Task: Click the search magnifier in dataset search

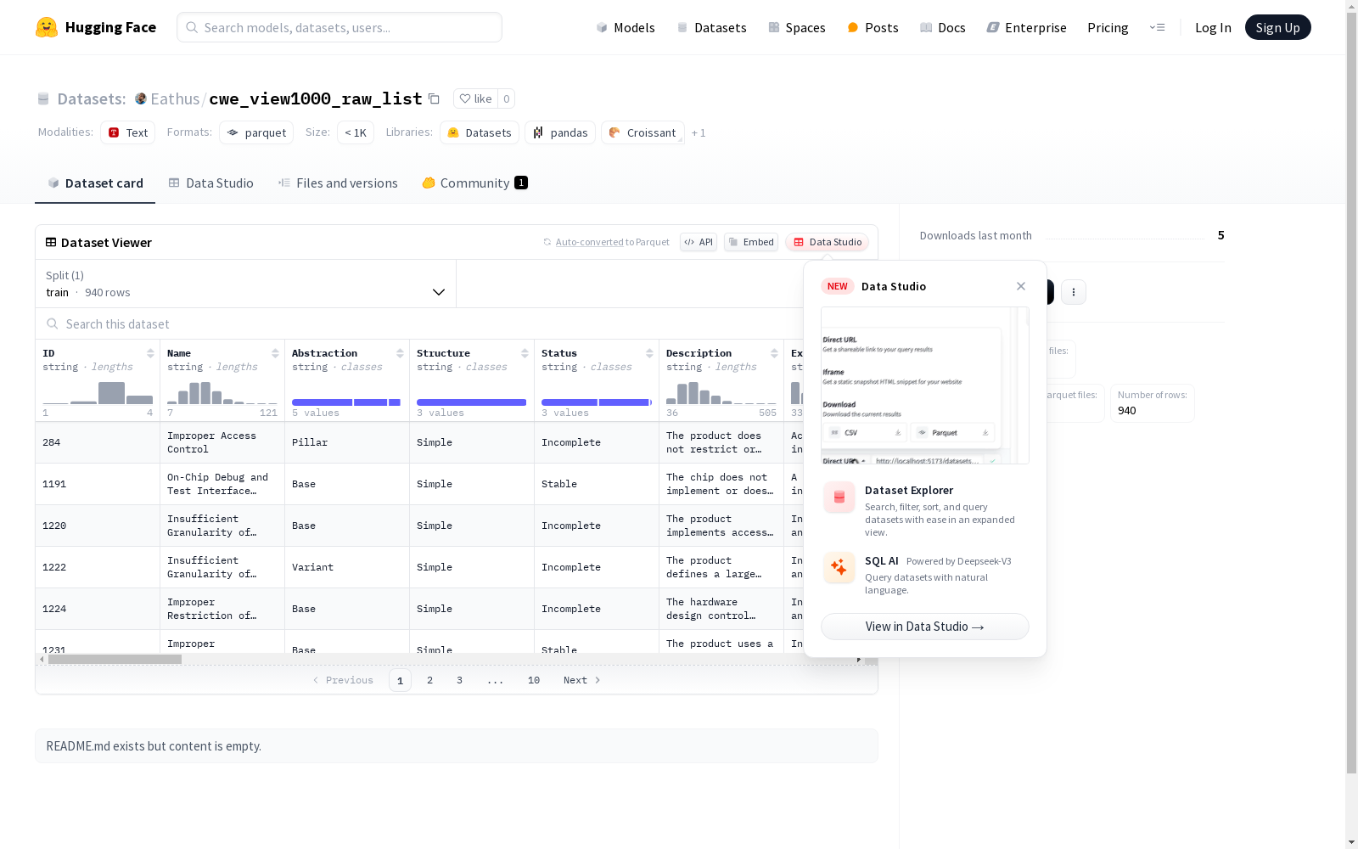Action: [x=53, y=323]
